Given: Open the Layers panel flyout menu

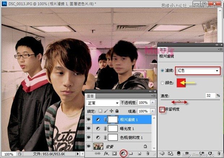Looking at the screenshot, I should click(x=154, y=96).
